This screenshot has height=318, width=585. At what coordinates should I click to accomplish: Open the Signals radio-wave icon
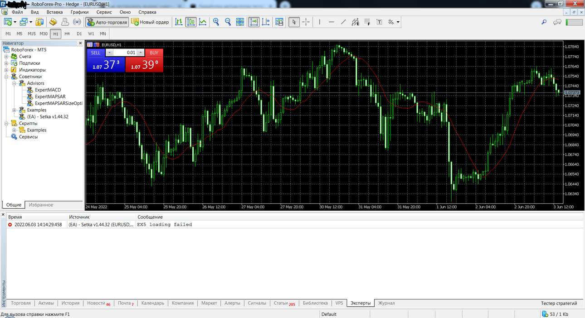77,22
